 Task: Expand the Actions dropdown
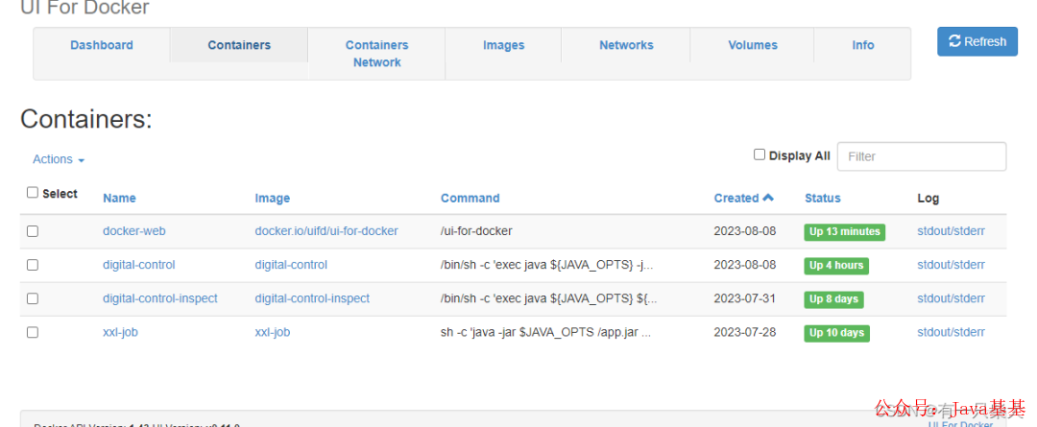pyautogui.click(x=59, y=159)
